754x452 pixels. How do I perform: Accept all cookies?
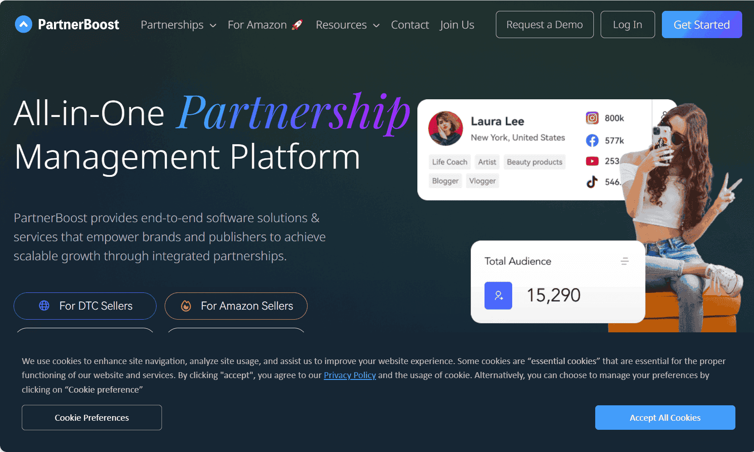click(665, 418)
